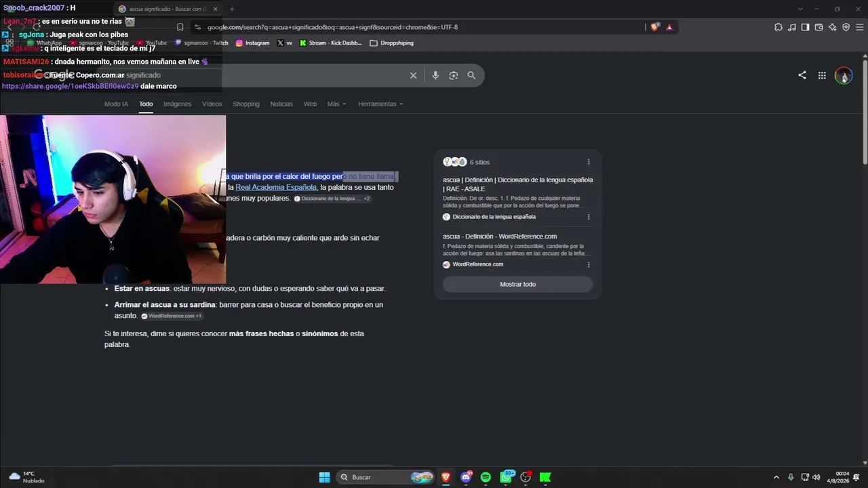Open the Google account profile avatar
Viewport: 868px width, 488px height.
(x=844, y=75)
